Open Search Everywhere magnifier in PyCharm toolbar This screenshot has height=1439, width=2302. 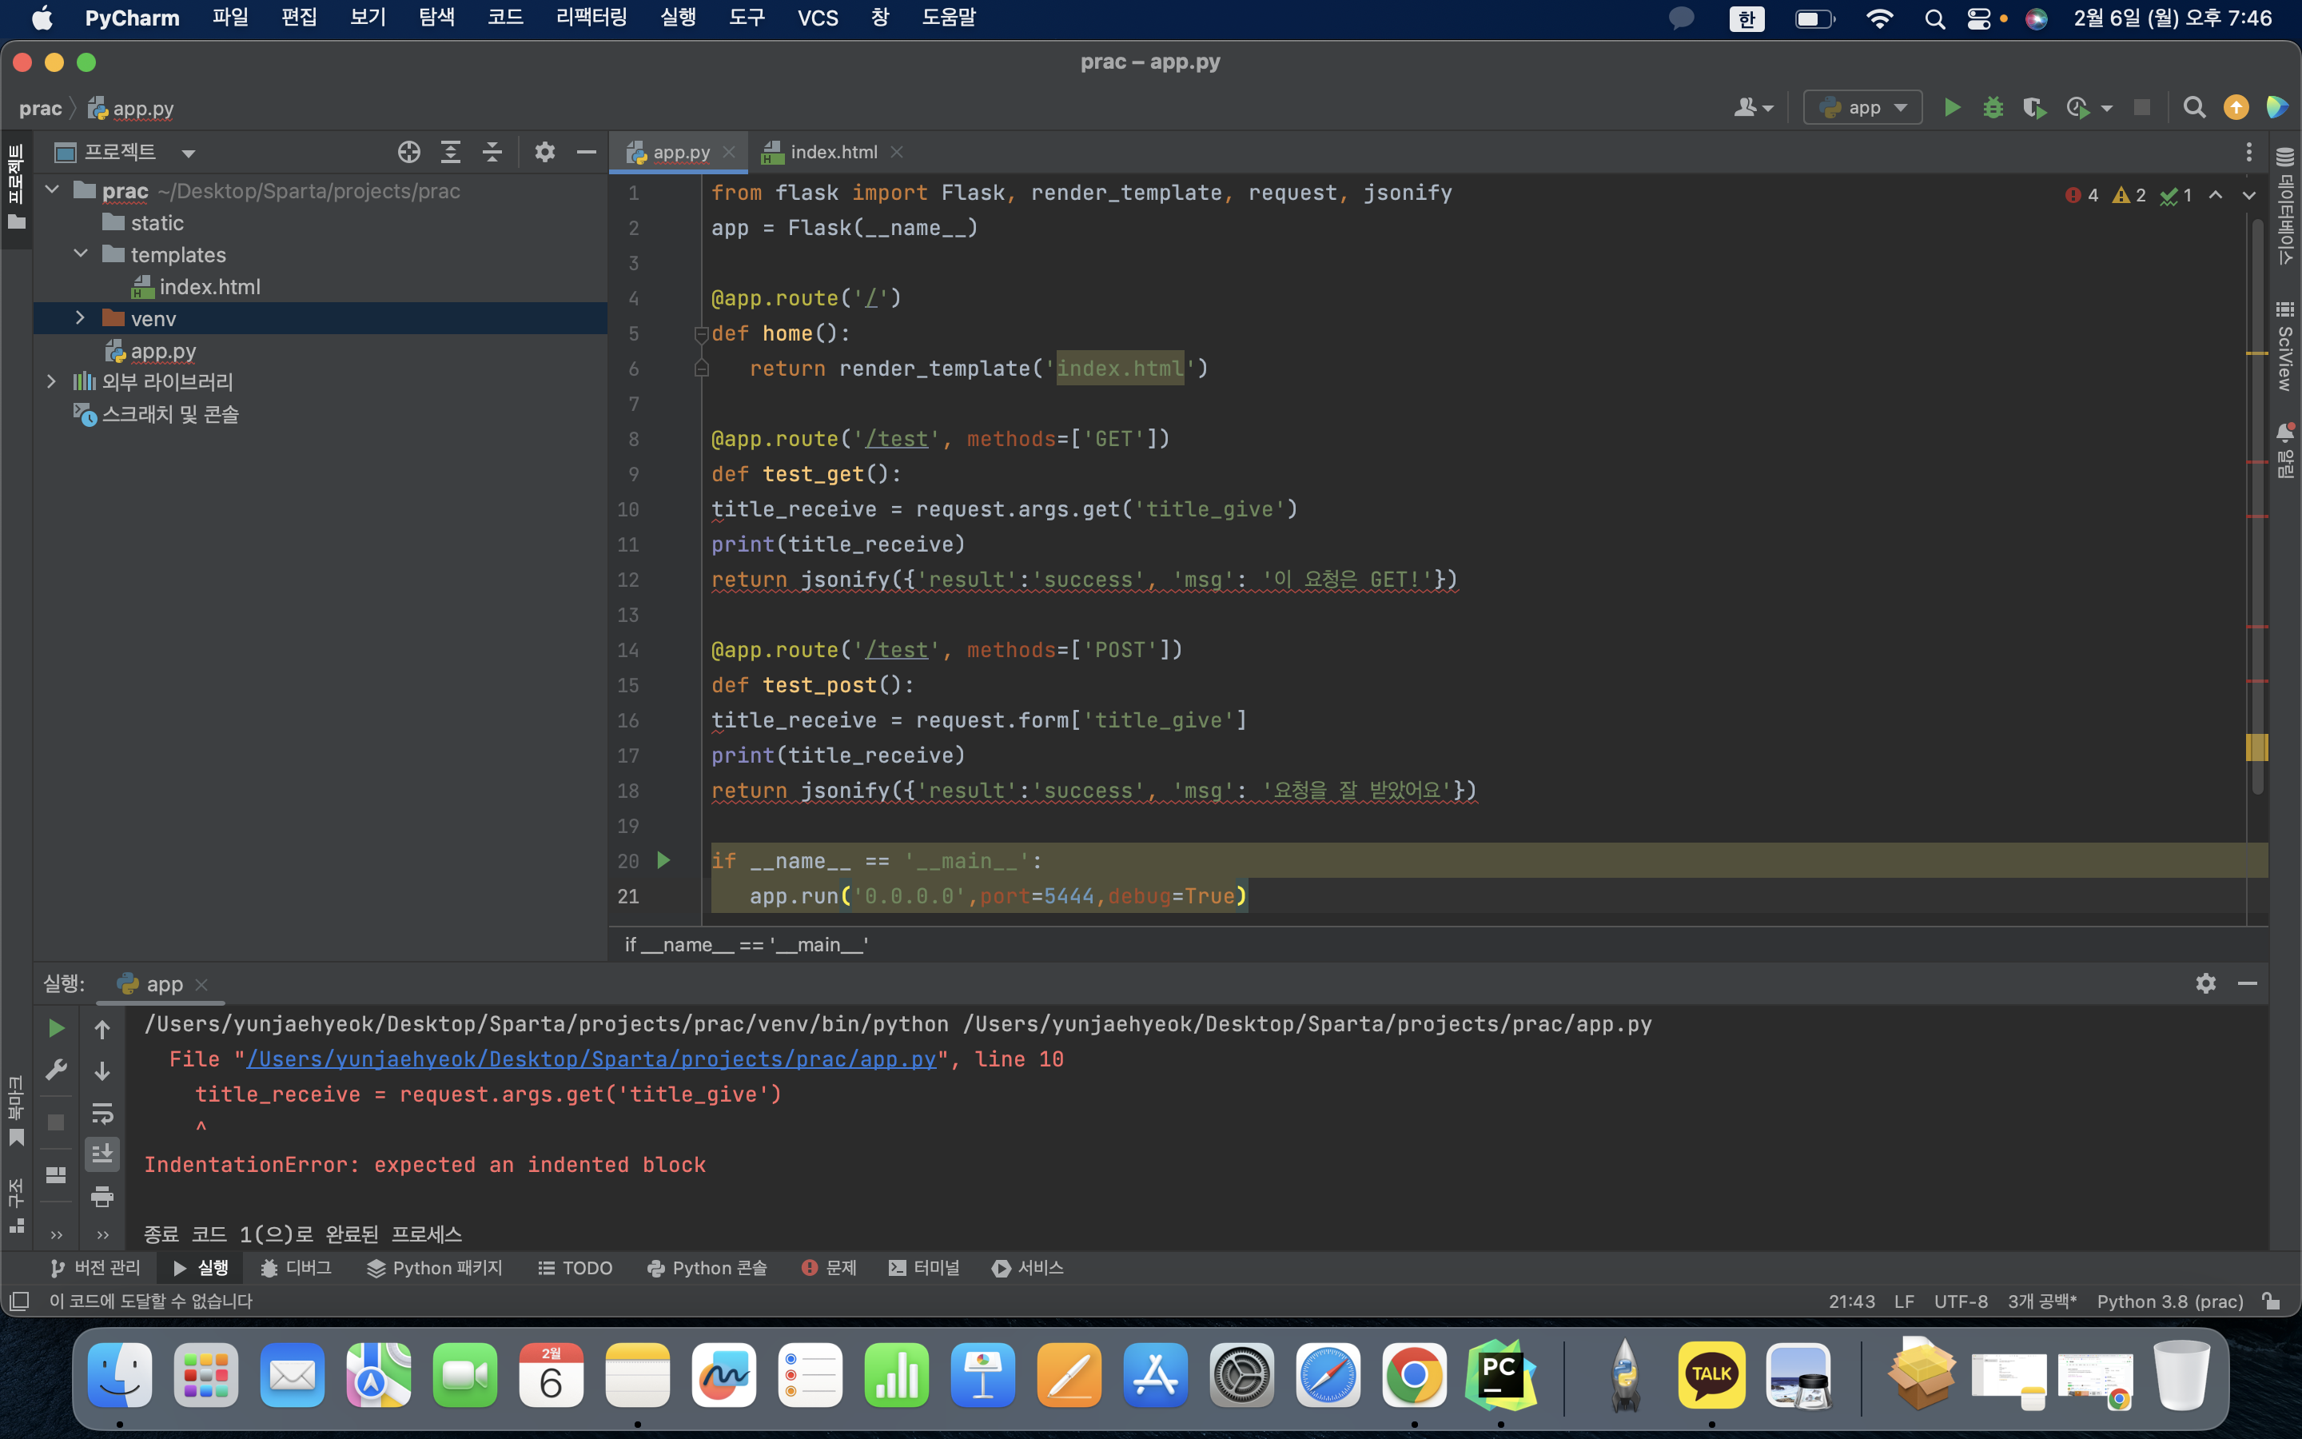2193,108
